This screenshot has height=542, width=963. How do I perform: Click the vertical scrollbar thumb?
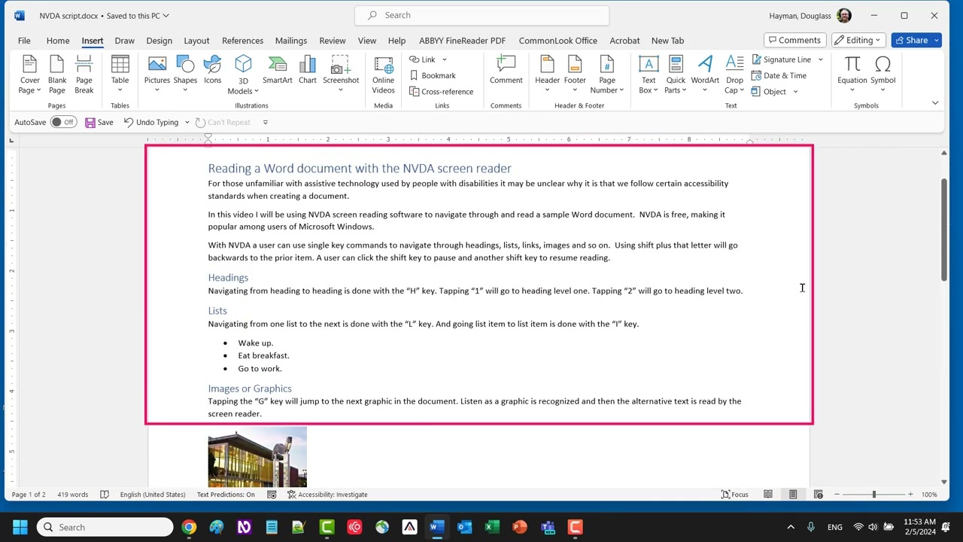tap(944, 230)
